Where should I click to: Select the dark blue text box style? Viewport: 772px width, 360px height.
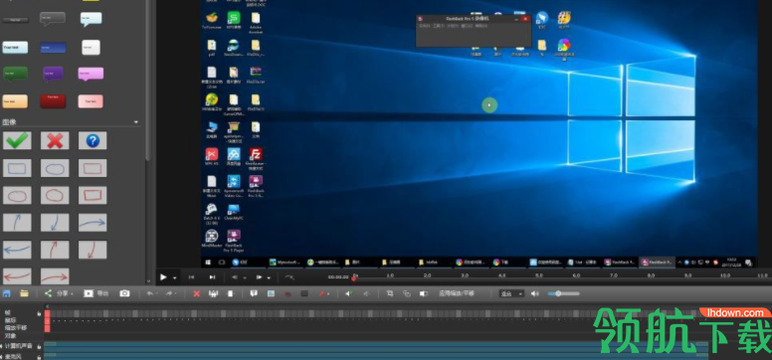point(53,48)
